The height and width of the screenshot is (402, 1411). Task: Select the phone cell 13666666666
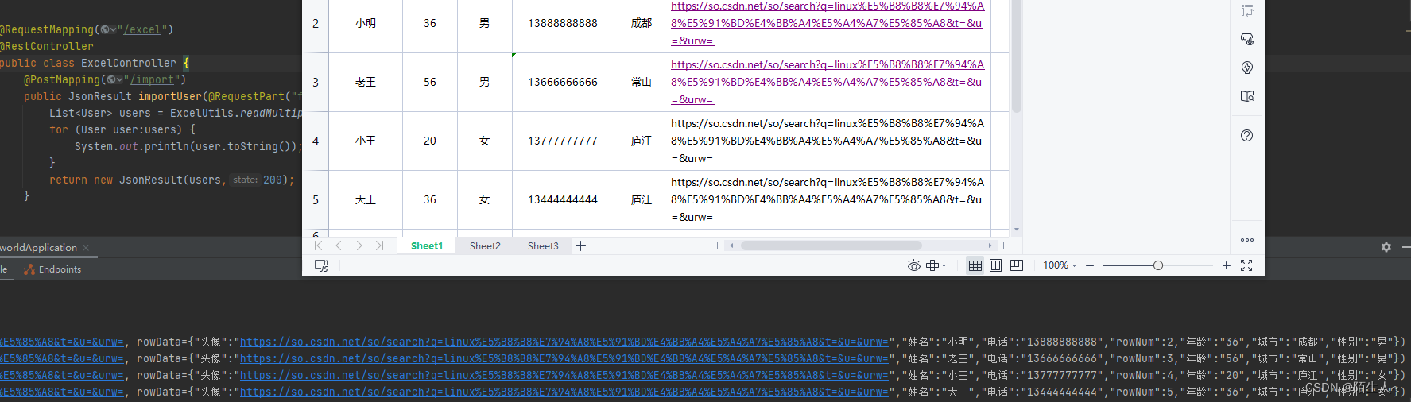pos(563,83)
